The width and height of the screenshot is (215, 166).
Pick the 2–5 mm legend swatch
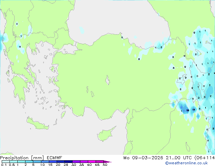click(29, 162)
